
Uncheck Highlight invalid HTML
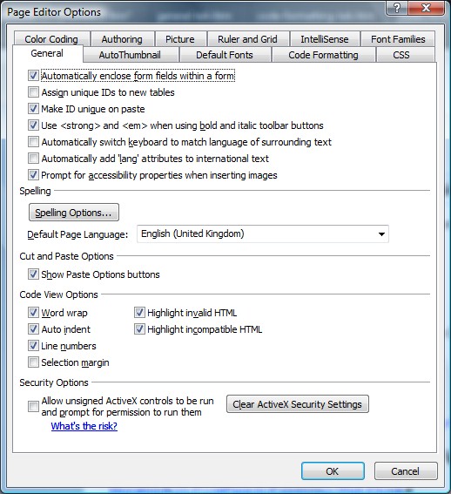(x=139, y=313)
